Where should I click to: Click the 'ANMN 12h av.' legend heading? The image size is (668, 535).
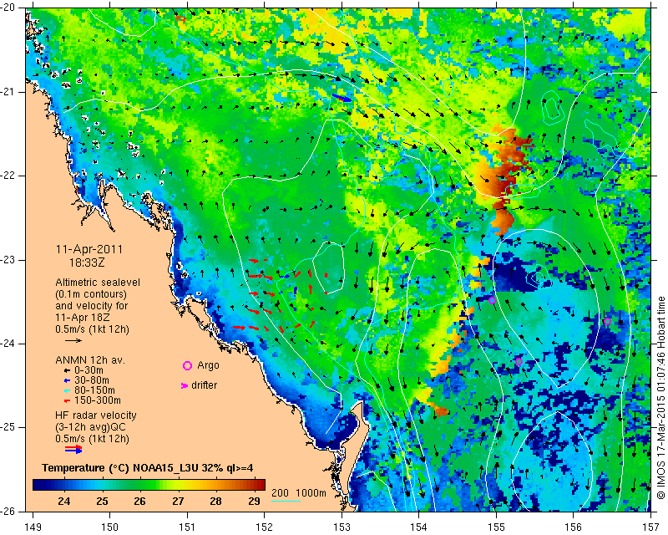90,360
